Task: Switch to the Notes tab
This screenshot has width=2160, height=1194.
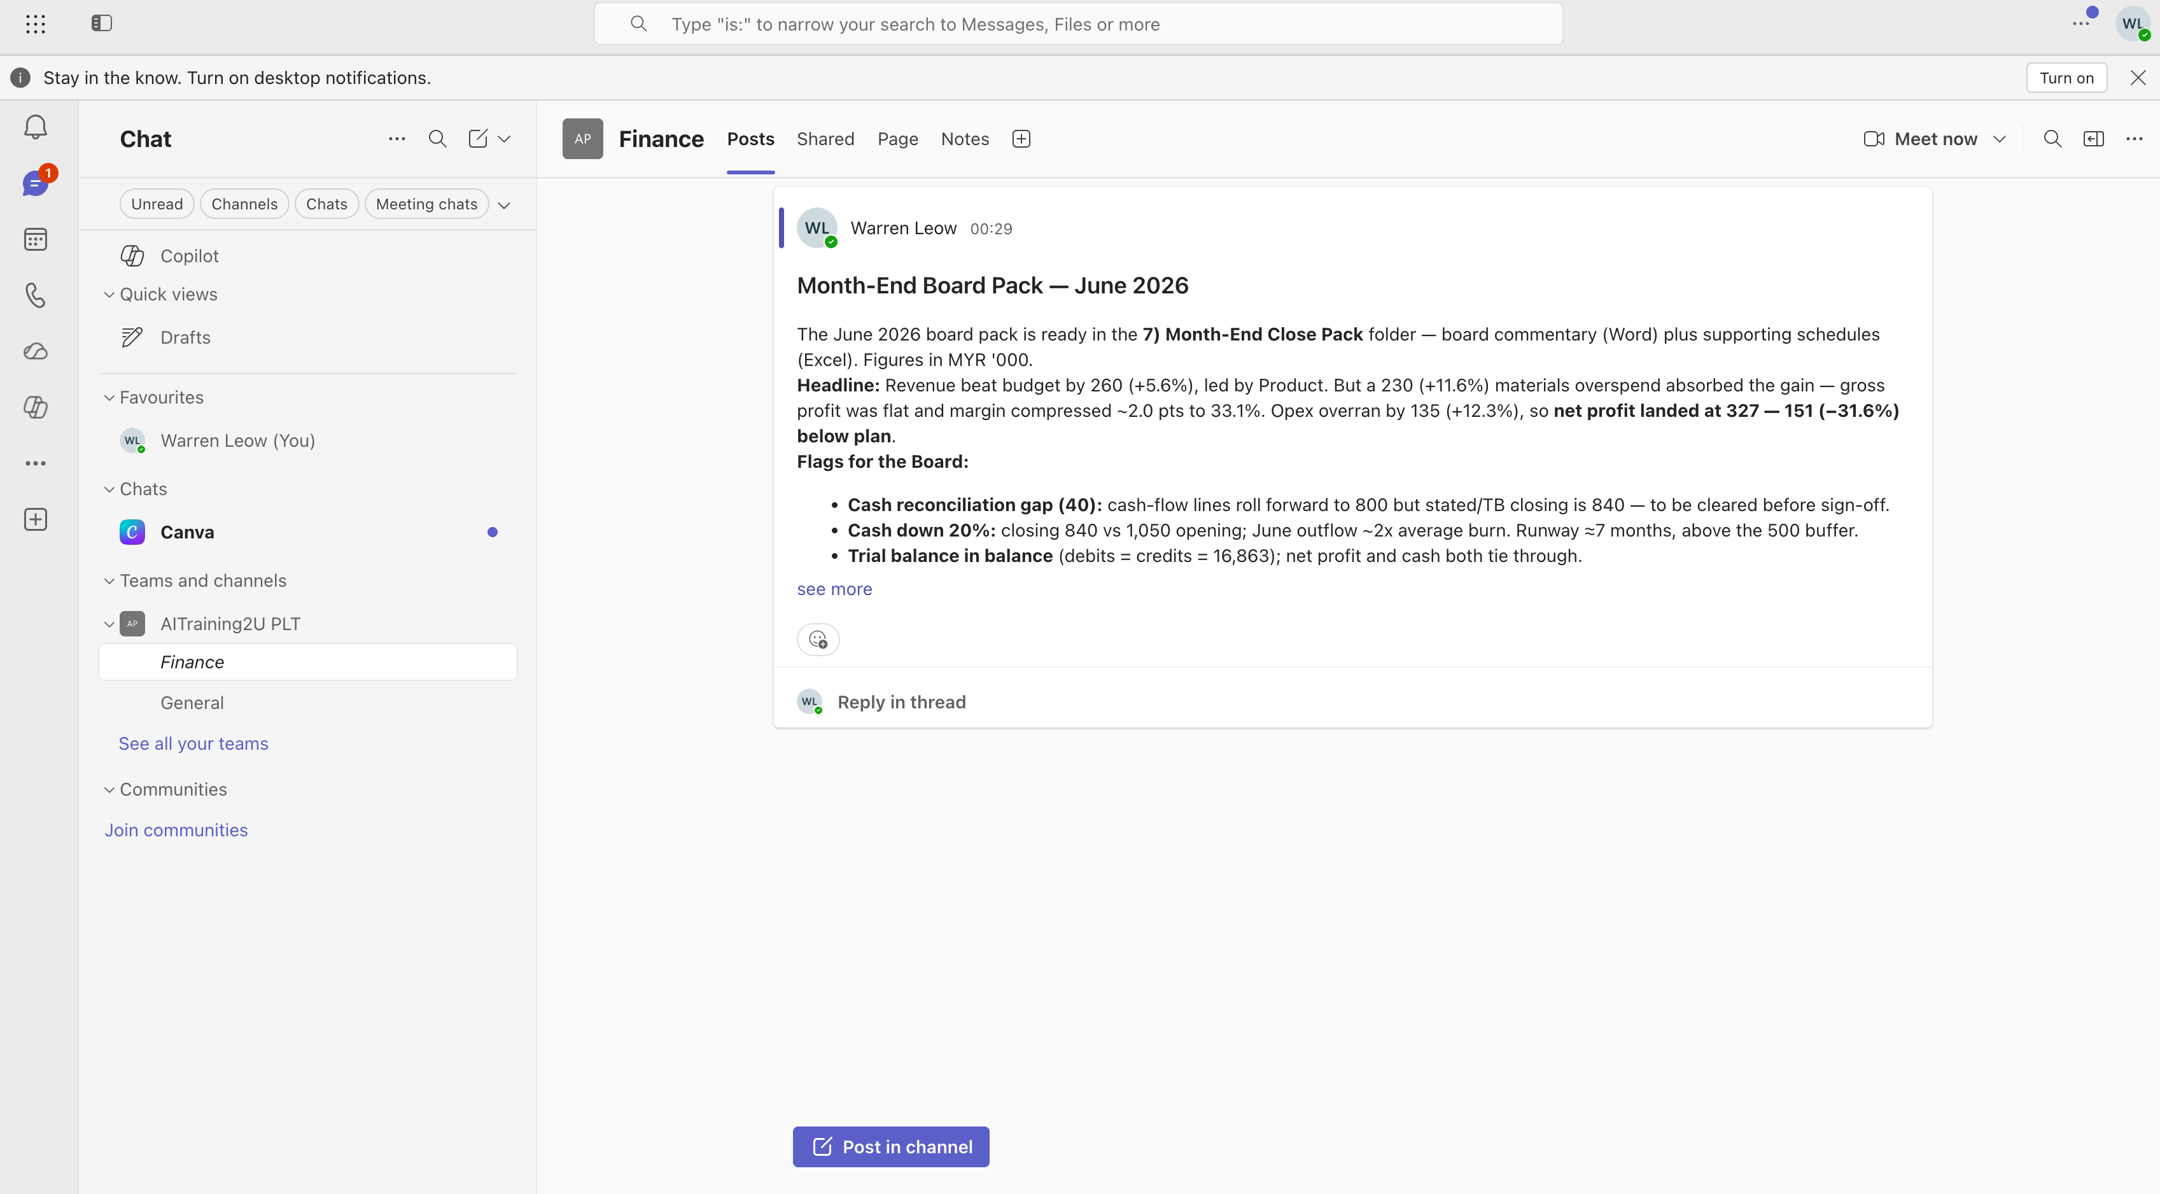Action: [964, 138]
